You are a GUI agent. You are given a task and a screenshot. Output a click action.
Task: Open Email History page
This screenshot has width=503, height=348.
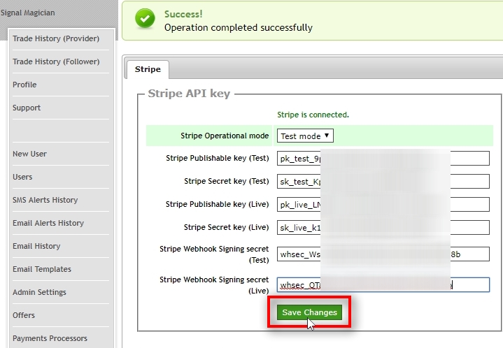(36, 246)
